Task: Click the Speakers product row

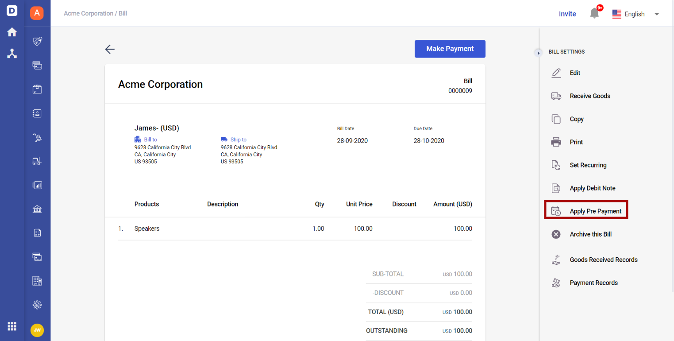Action: pos(295,229)
